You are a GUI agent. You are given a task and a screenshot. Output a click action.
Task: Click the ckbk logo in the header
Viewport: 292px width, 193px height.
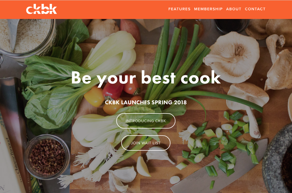tap(41, 9)
